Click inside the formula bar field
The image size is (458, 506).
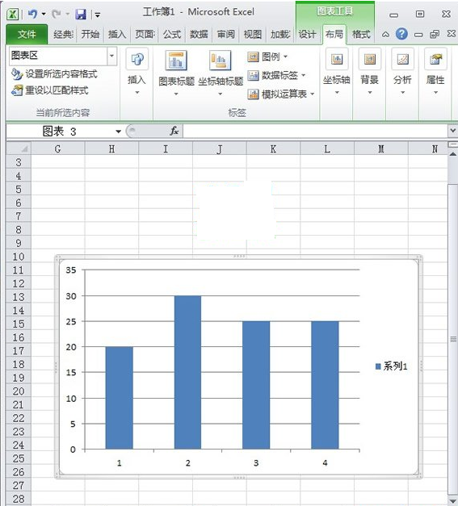pos(315,131)
